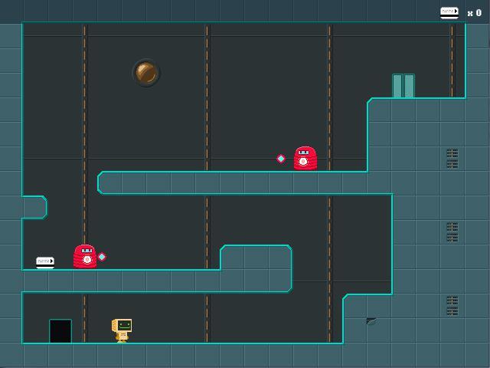
Task: Select the red blob enemy on upper platform
Action: pos(305,159)
